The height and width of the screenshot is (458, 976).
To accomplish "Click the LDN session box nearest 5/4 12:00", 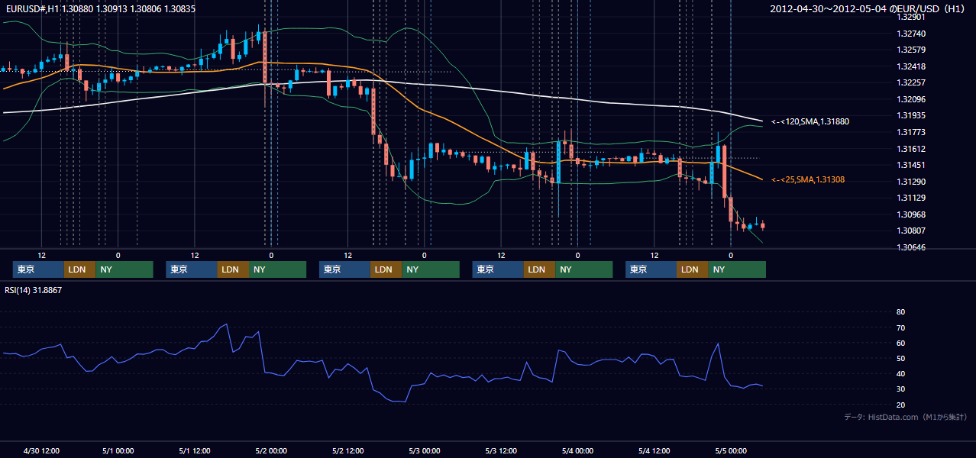I will point(692,269).
